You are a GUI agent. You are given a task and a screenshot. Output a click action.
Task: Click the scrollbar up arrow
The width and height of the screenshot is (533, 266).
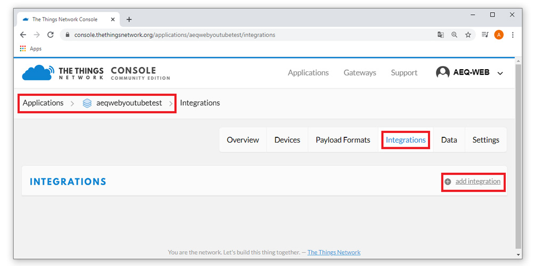coord(519,61)
